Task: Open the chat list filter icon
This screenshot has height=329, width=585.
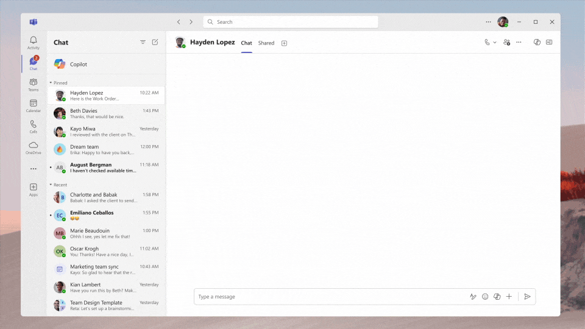Action: tap(143, 42)
